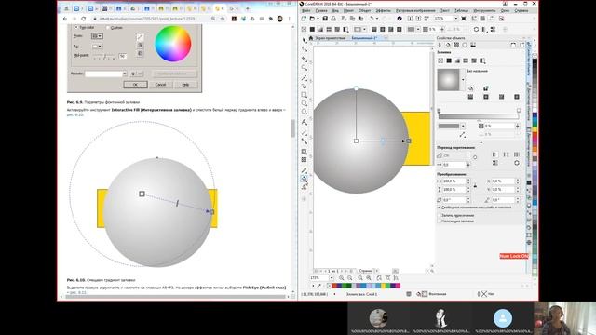Open the fill picker arrow beside gradient preview
This screenshot has width=596, height=335.
[463, 80]
